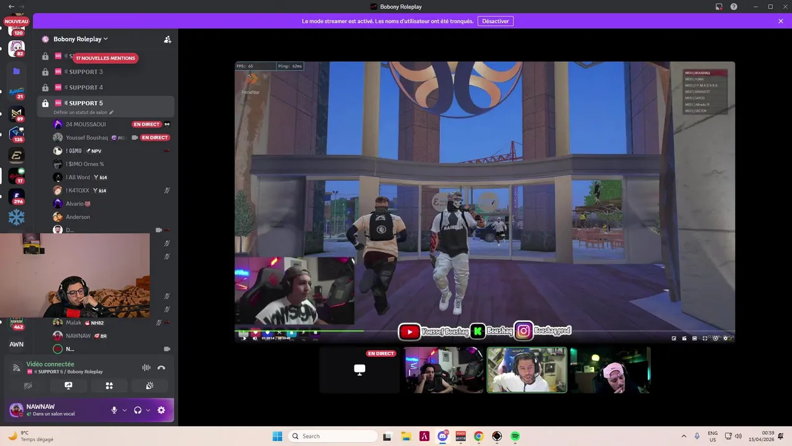Screen dimensions: 792x446
Task: Select the SUPPORT 5 voice channel
Action: point(105,103)
